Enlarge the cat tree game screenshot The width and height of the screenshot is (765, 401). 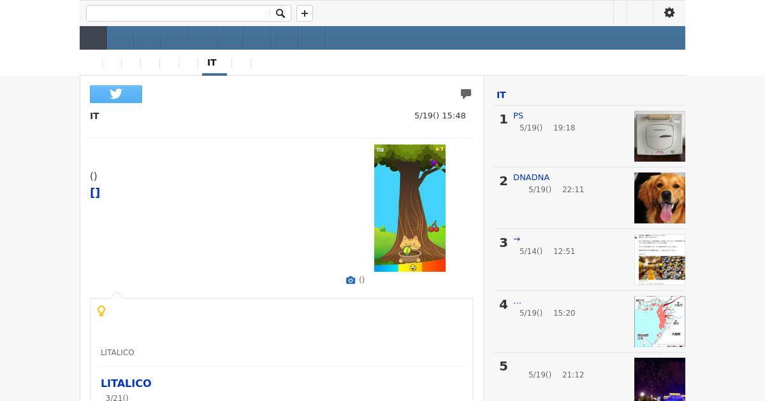410,208
